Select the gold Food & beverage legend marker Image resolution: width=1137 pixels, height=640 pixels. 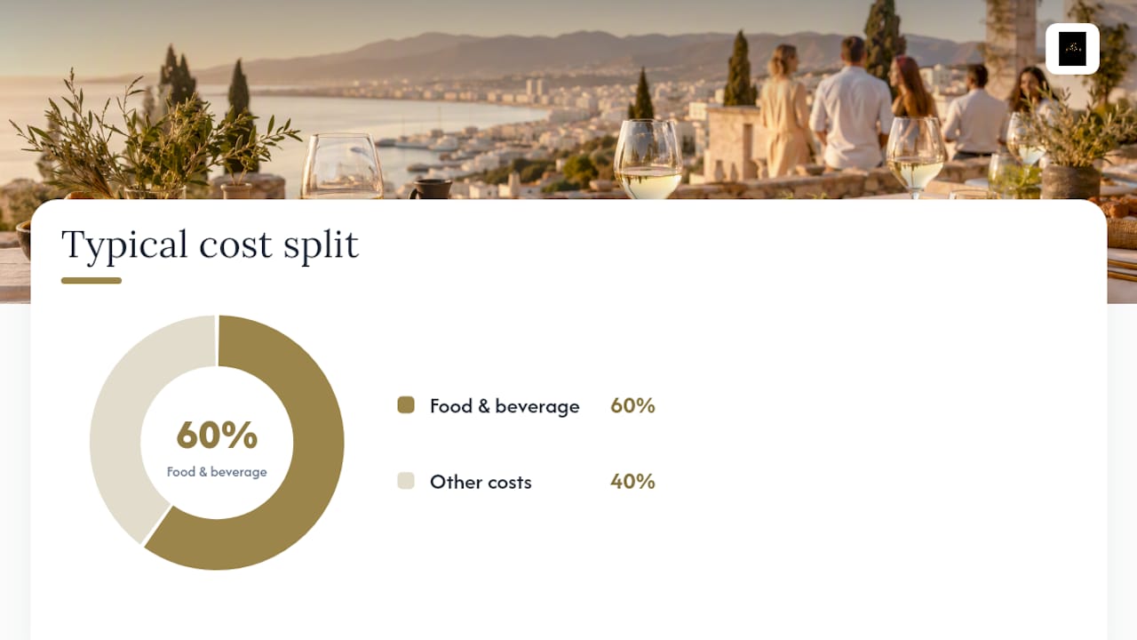point(406,405)
